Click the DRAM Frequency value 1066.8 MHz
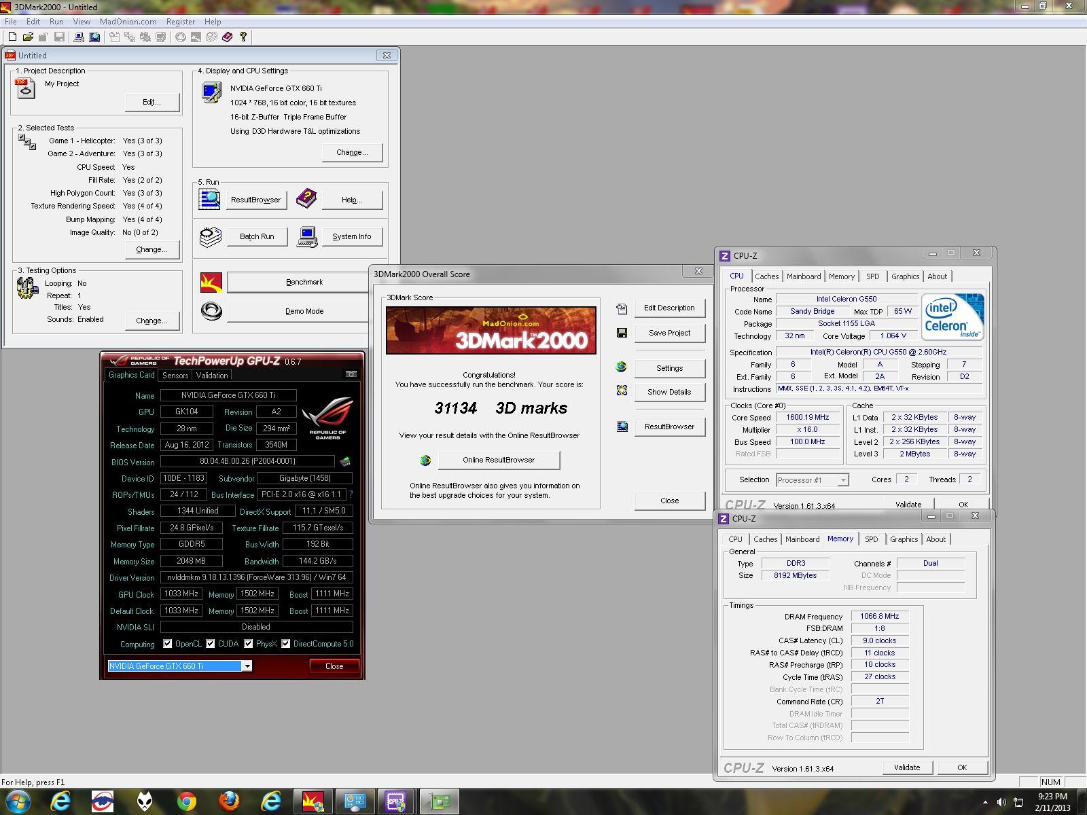This screenshot has height=815, width=1087. pos(879,617)
